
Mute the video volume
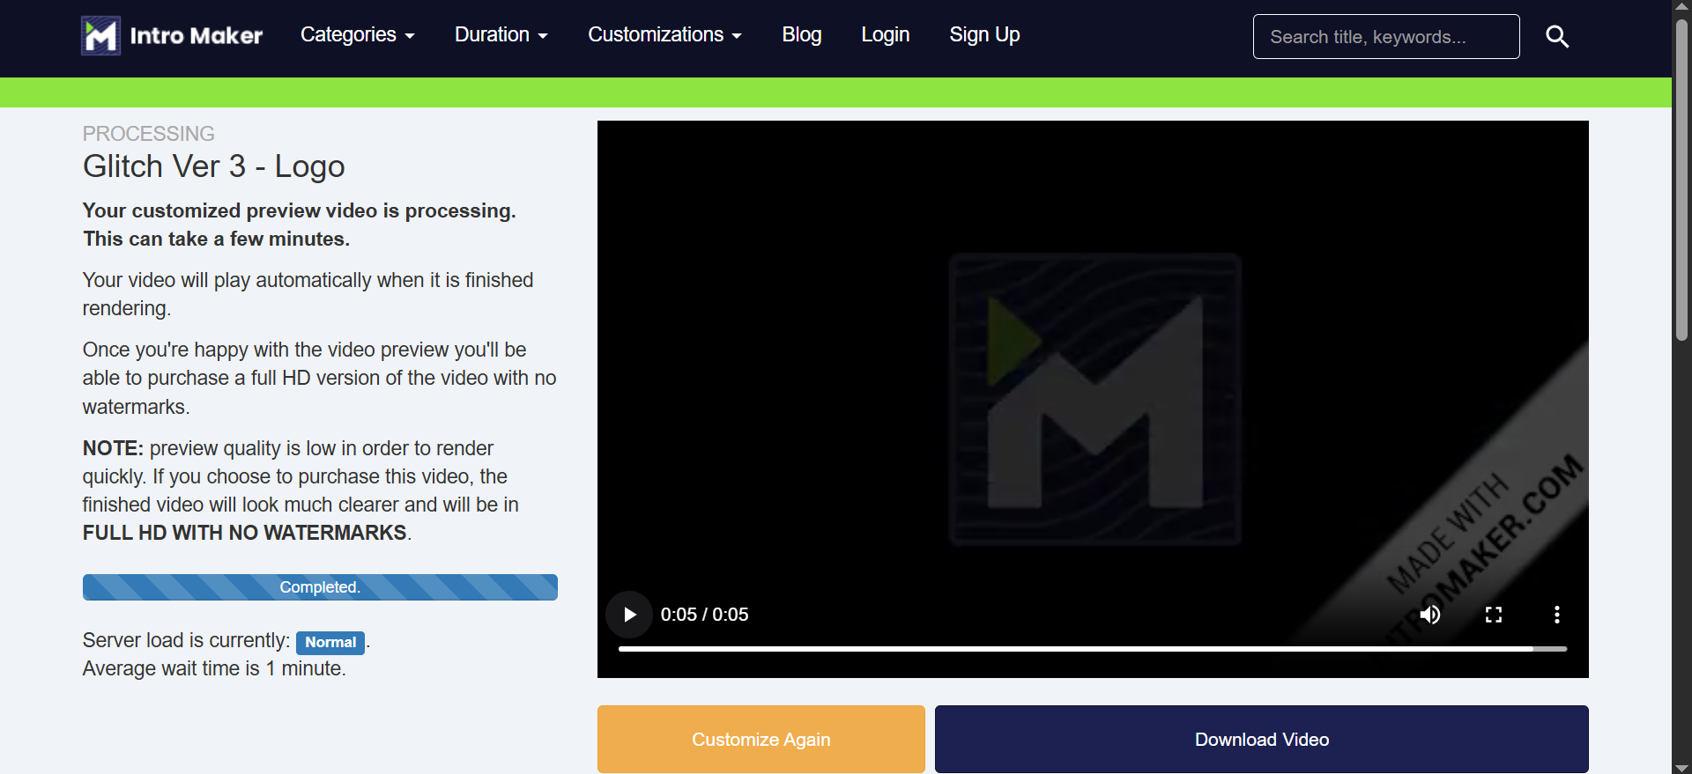(x=1430, y=615)
